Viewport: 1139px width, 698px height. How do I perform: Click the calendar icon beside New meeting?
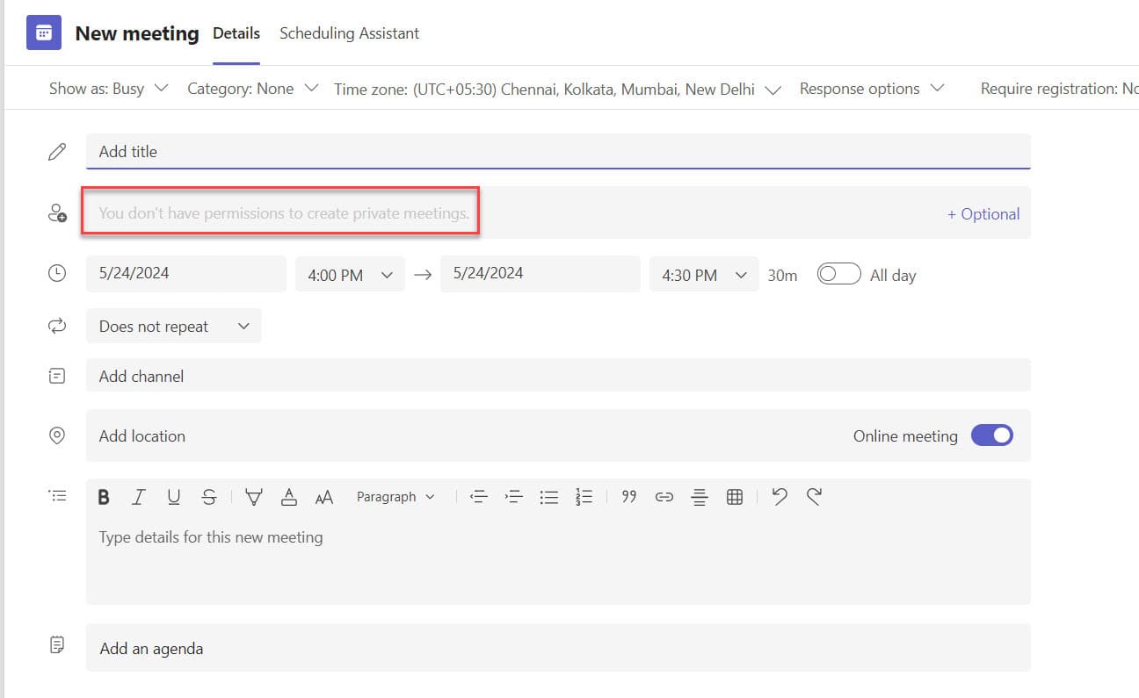[x=44, y=33]
